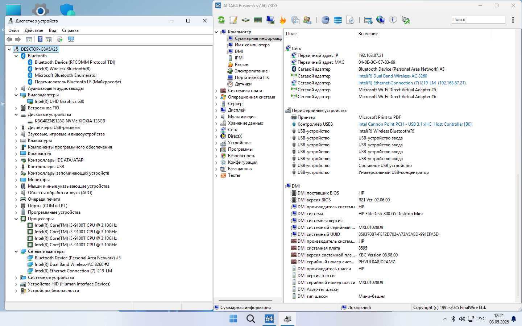The height and width of the screenshot is (326, 522).
Task: Click the green Refresh arrows icon in AIDA64 toolbar
Action: [221, 20]
